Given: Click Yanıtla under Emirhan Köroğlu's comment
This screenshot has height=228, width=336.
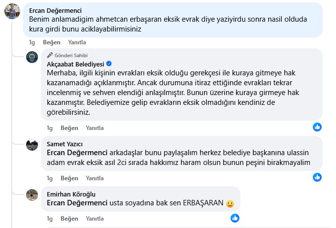Looking at the screenshot, I should (x=95, y=219).
